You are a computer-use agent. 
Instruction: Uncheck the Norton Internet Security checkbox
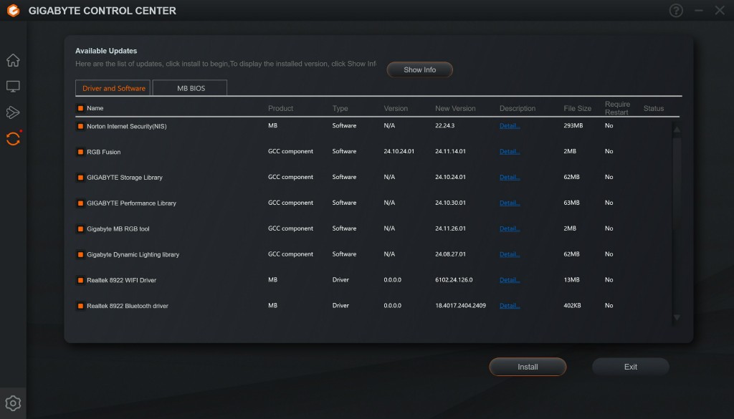(x=80, y=126)
